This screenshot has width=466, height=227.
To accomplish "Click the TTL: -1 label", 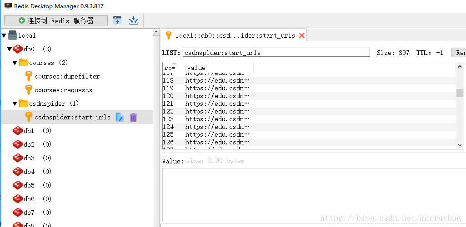I will click(x=430, y=53).
